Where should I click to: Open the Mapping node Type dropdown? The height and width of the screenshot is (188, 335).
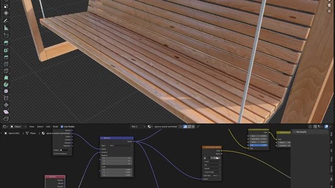pos(121,146)
